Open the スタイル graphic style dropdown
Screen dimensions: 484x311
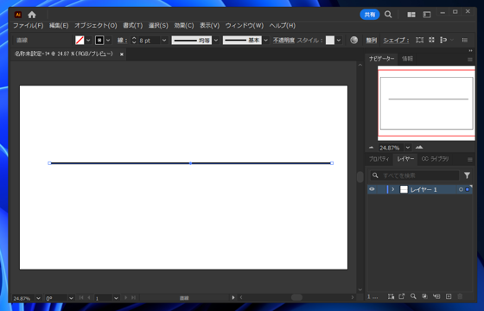pyautogui.click(x=339, y=40)
